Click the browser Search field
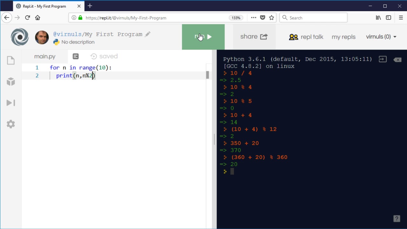 [x=314, y=18]
